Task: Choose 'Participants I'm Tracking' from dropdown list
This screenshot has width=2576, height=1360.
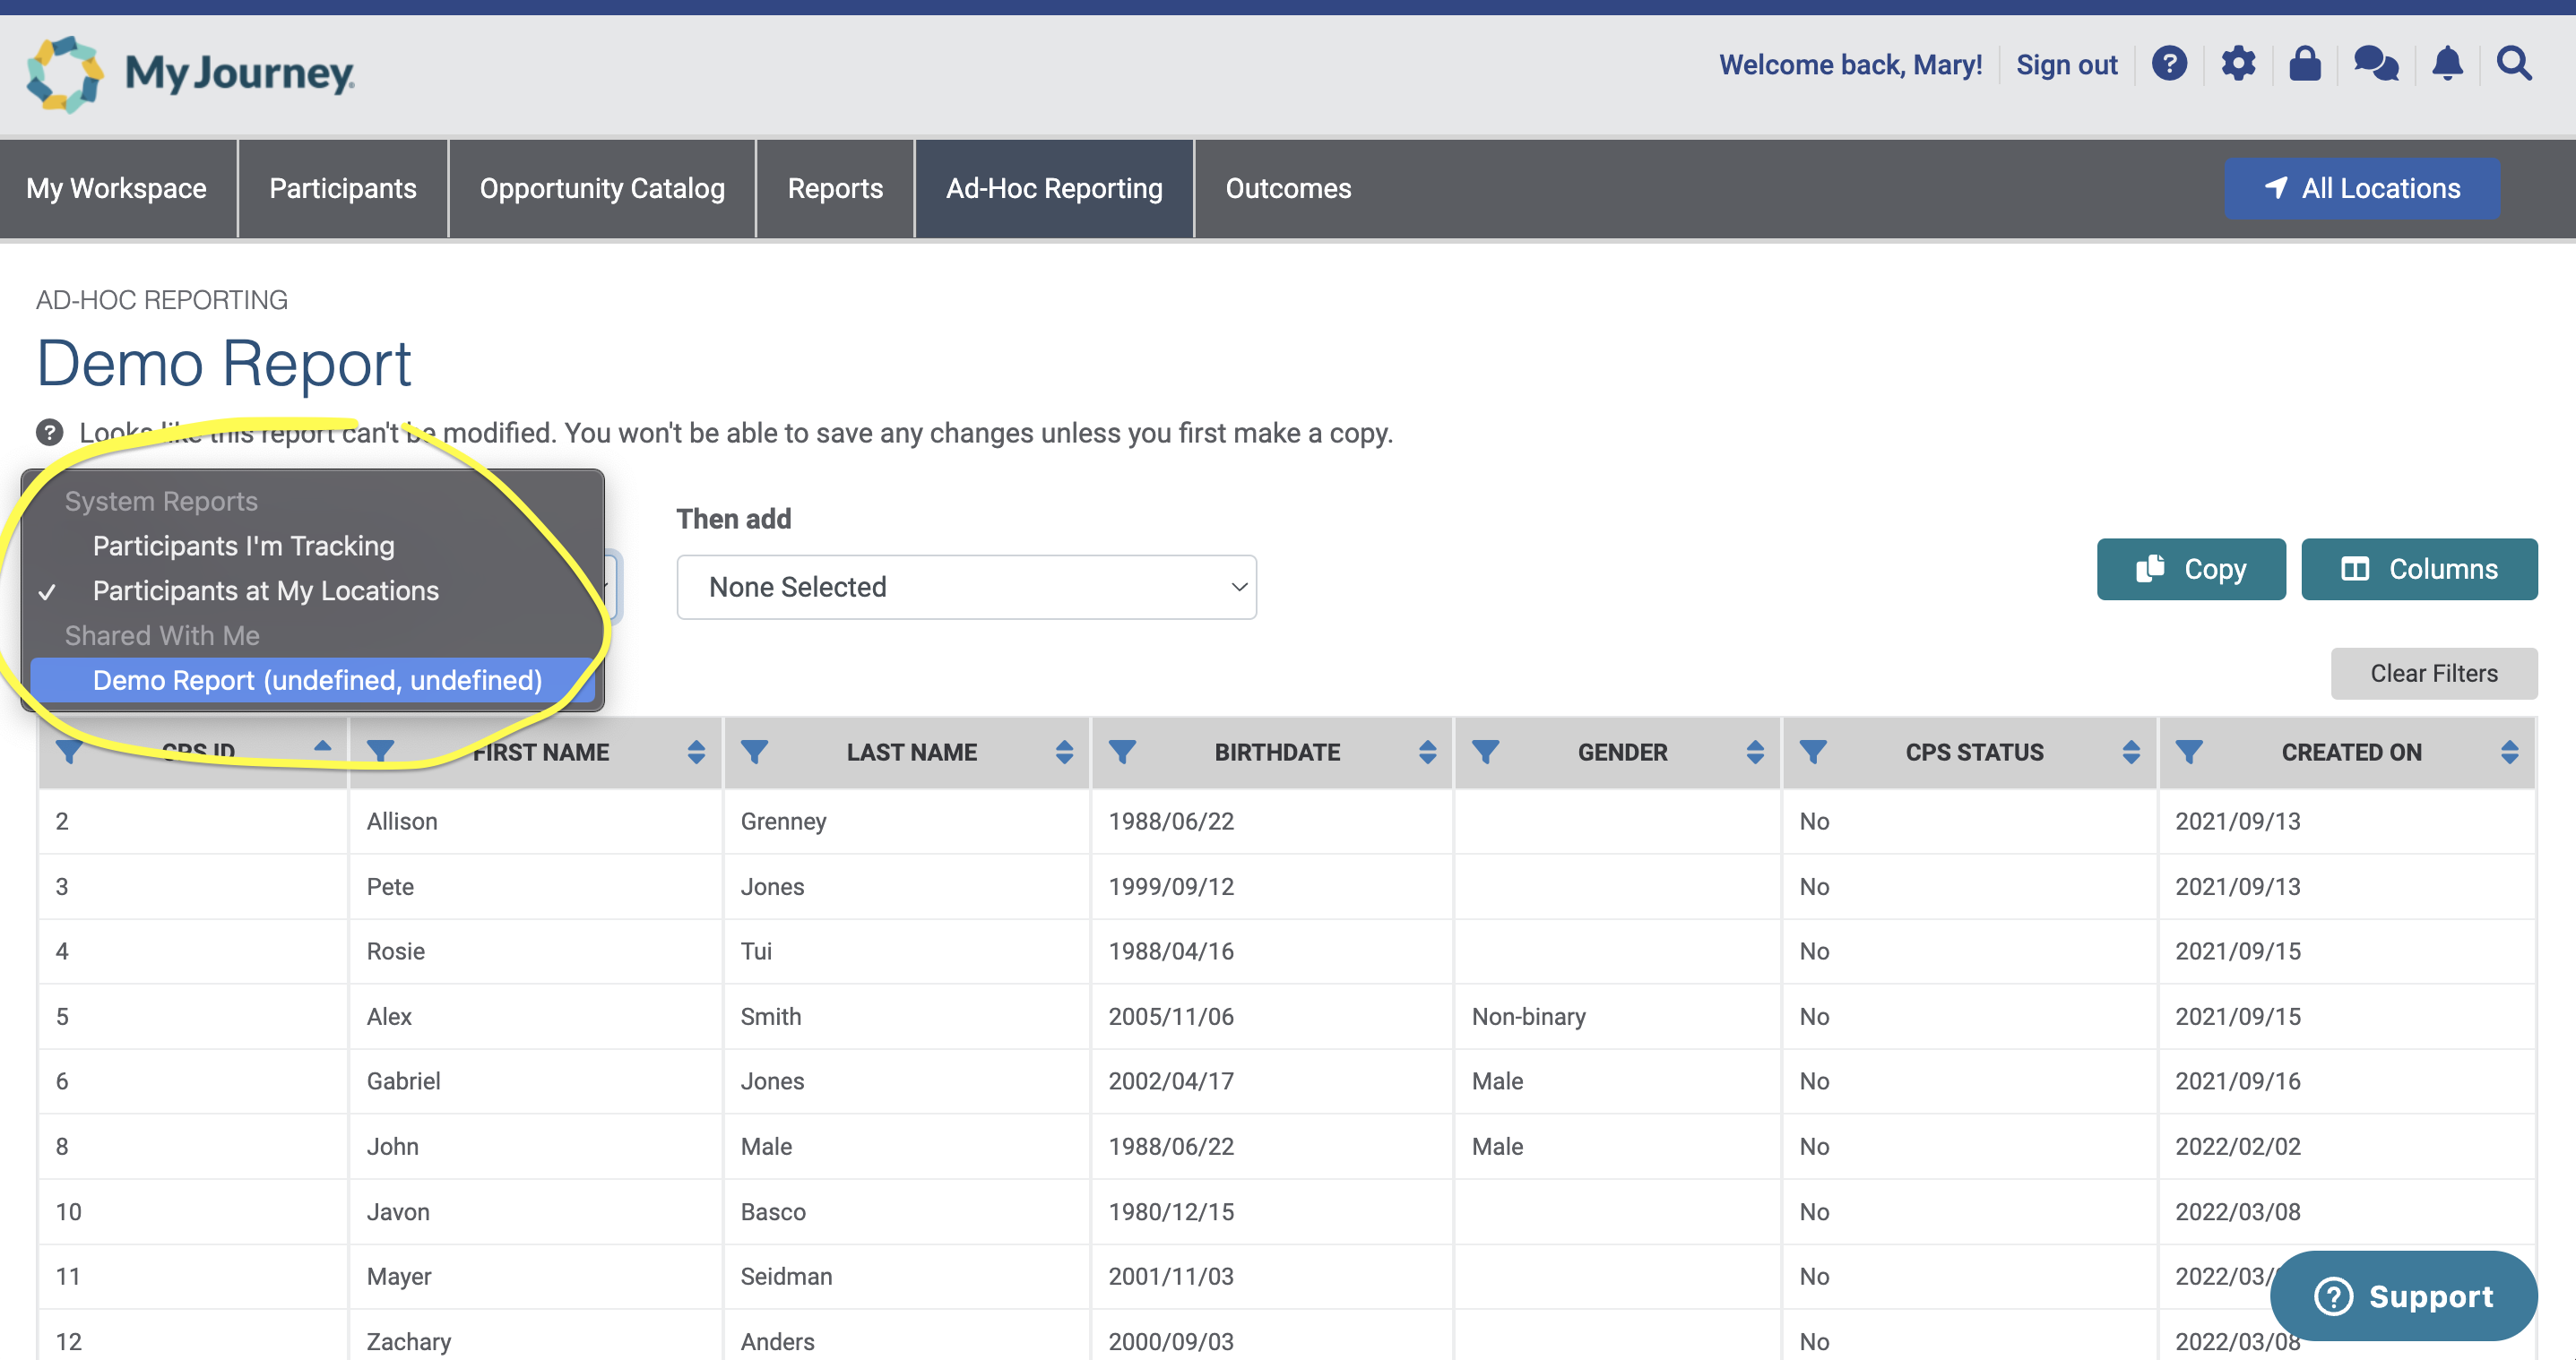Action: (243, 546)
